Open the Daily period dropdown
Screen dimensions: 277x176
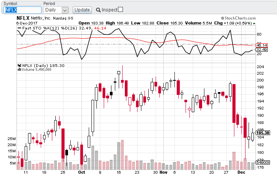point(56,10)
